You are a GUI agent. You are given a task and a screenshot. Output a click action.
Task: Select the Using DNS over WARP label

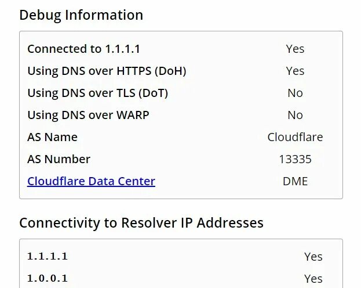click(x=88, y=115)
